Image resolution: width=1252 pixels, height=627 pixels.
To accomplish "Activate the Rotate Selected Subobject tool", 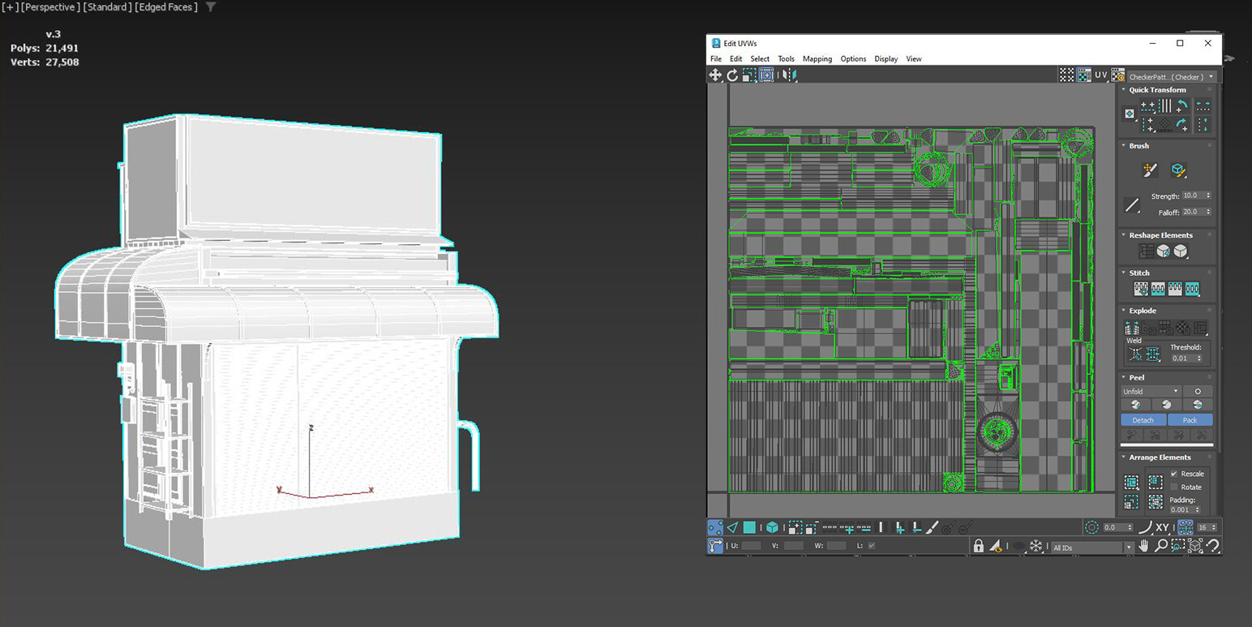I will coord(732,75).
